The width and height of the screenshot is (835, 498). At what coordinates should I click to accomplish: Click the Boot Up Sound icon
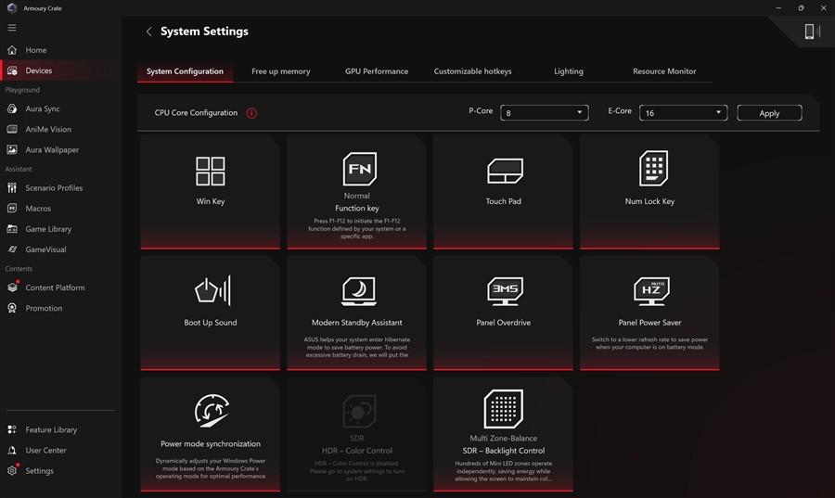point(212,291)
